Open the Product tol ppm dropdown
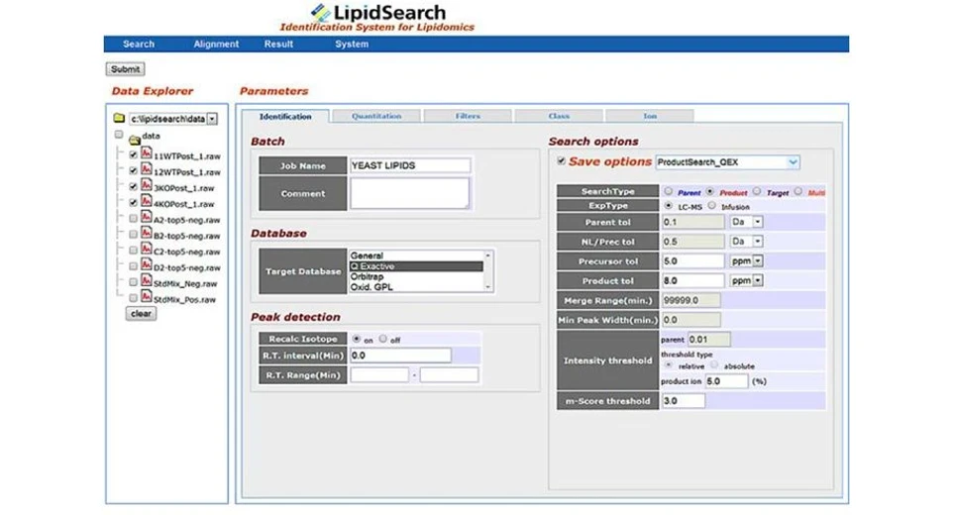The image size is (954, 515). (758, 280)
